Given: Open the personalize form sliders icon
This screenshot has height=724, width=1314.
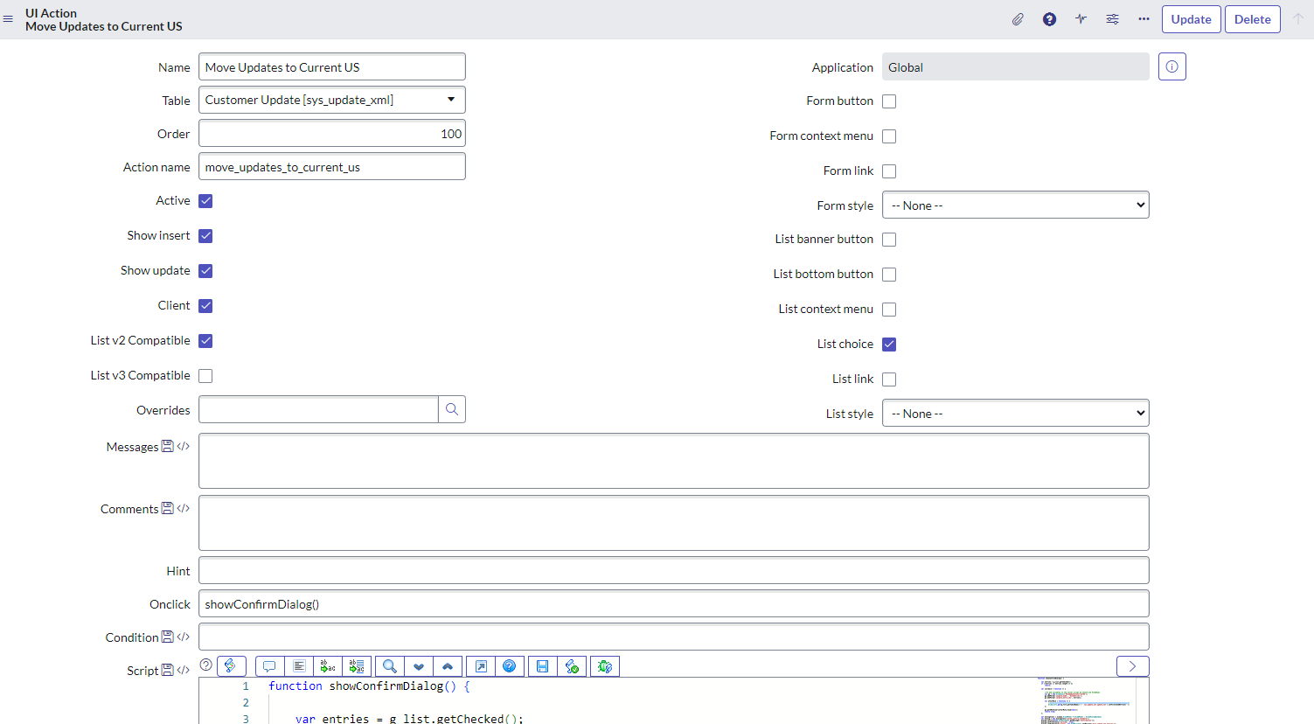Looking at the screenshot, I should [x=1112, y=19].
